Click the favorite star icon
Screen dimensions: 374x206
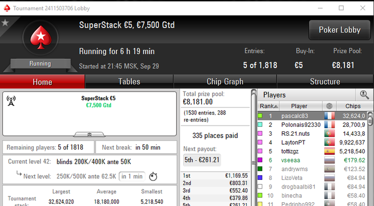[5, 23]
